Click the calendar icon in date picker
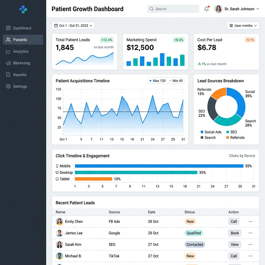Image resolution: width=265 pixels, height=265 pixels. (56, 26)
